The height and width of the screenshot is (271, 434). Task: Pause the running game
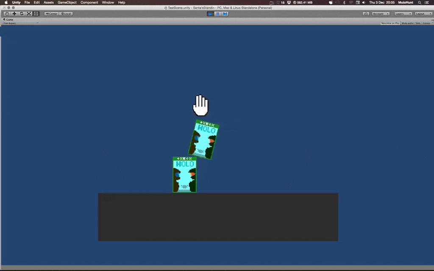tap(217, 14)
